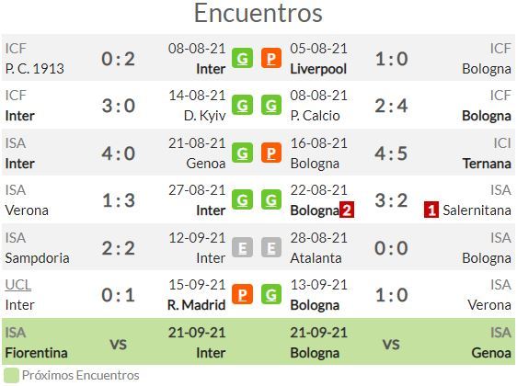Viewport: 517px width, 386px height.
Task: Click green G badge for Inter vs Genoa
Action: tap(242, 153)
